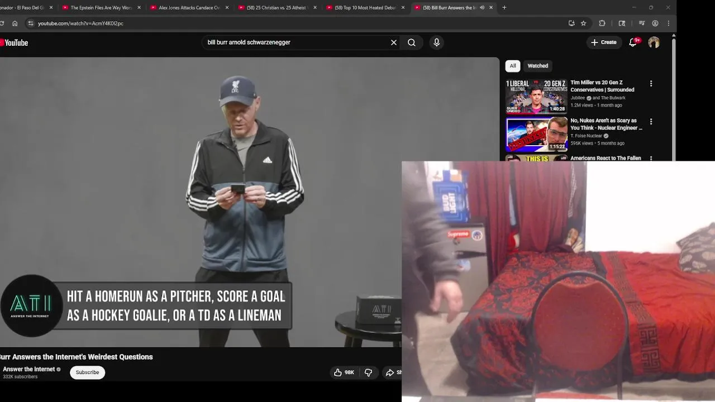Image resolution: width=715 pixels, height=402 pixels.
Task: Click the install app icon in address bar
Action: [571, 23]
